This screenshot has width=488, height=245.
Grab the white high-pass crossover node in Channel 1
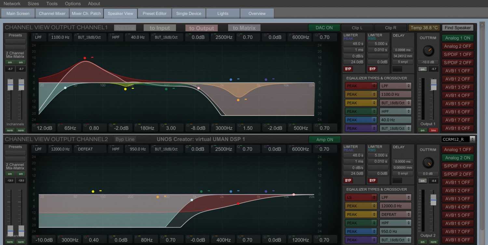(x=65, y=88)
